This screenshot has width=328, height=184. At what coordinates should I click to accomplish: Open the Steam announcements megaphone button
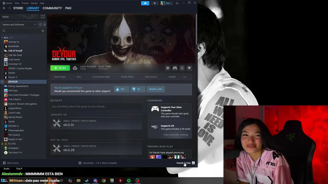tap(145, 3)
